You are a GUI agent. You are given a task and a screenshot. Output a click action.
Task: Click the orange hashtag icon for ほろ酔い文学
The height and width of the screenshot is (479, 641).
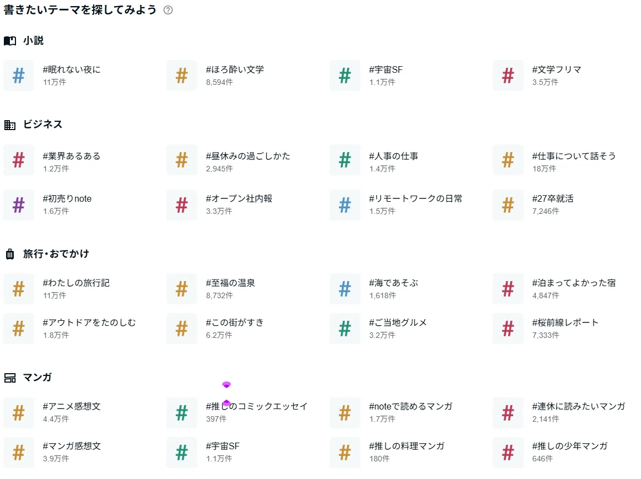[182, 76]
